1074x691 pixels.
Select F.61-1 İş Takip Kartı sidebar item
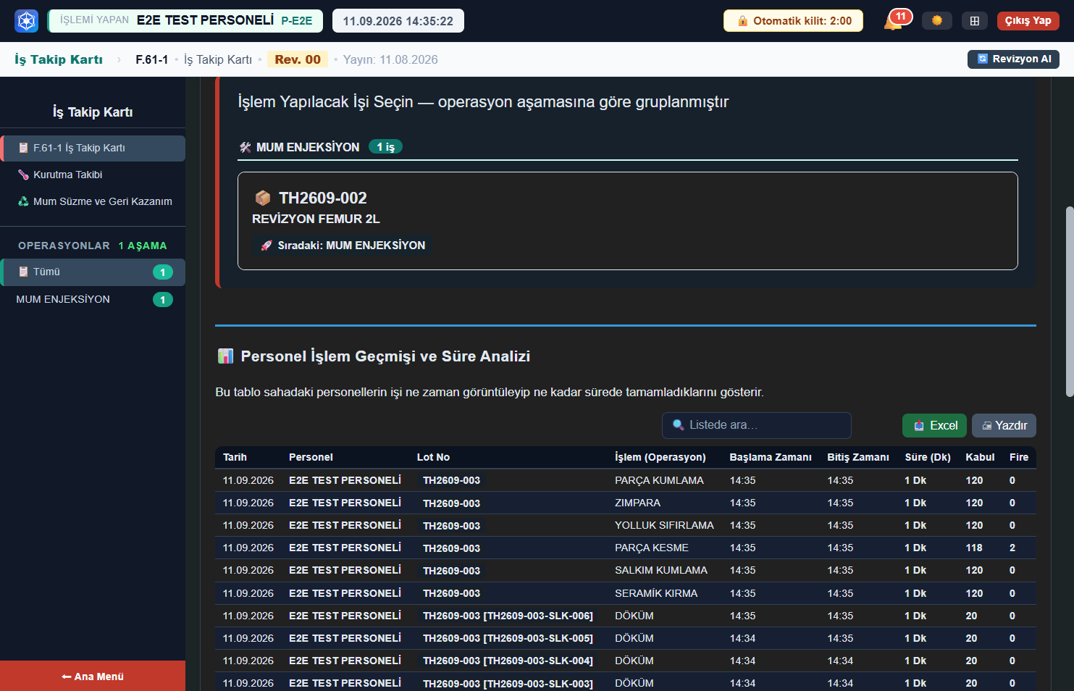pyautogui.click(x=93, y=148)
